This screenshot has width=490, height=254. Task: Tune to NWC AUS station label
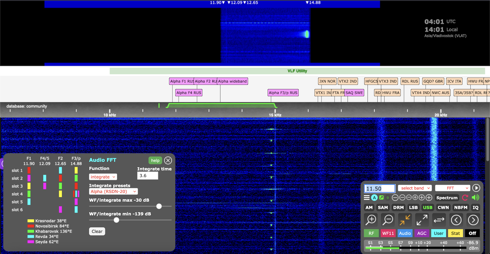tap(440, 93)
